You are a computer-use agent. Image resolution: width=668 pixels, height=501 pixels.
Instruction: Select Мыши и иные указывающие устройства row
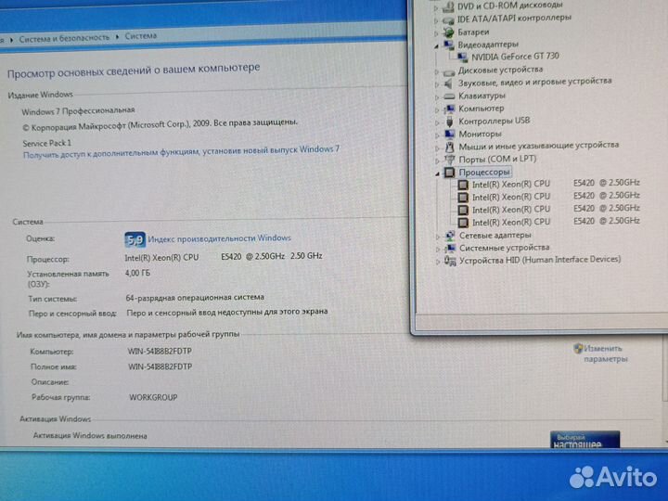(x=538, y=147)
